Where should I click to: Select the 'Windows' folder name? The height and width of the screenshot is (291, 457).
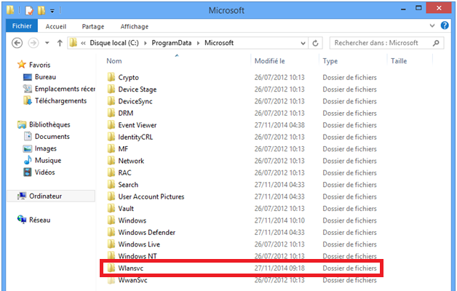tap(132, 220)
